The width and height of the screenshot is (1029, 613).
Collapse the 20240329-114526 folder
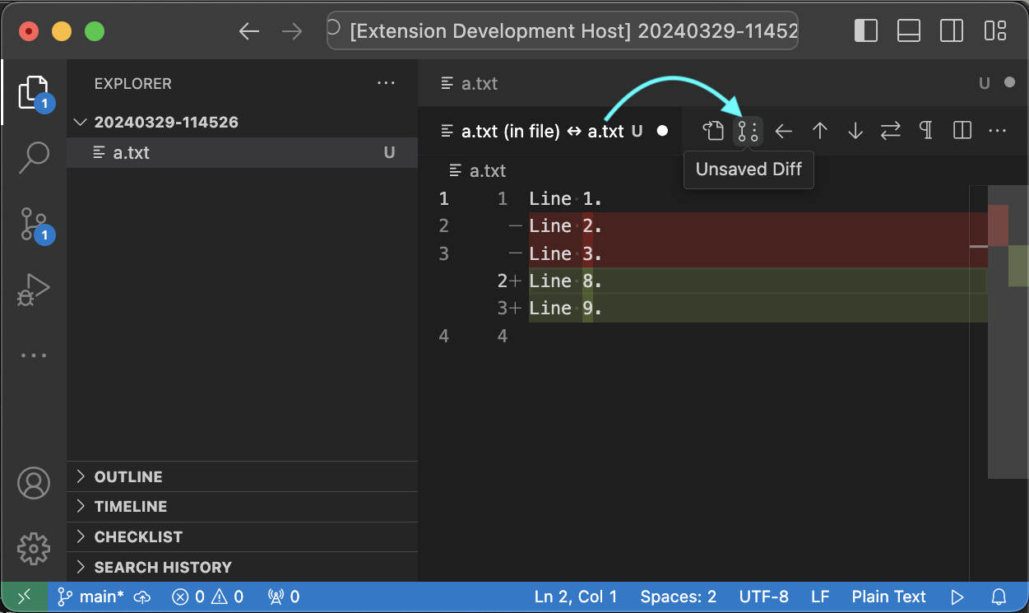[165, 123]
